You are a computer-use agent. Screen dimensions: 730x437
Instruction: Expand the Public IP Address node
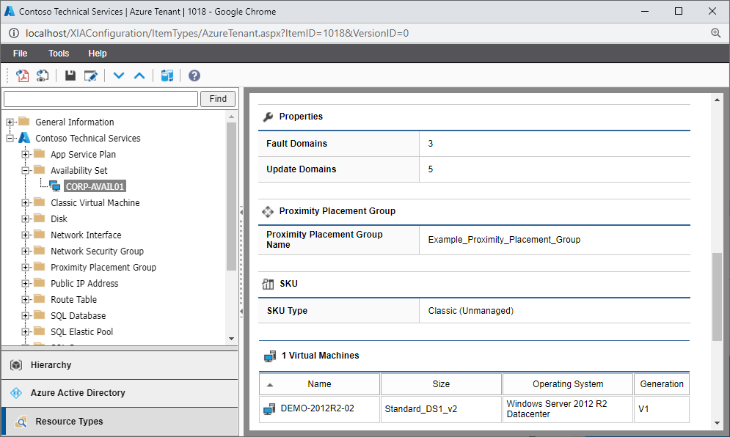(x=25, y=284)
